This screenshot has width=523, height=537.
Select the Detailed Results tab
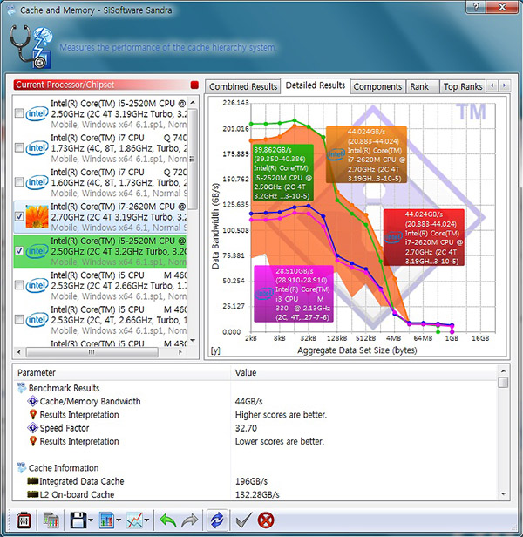(x=315, y=85)
